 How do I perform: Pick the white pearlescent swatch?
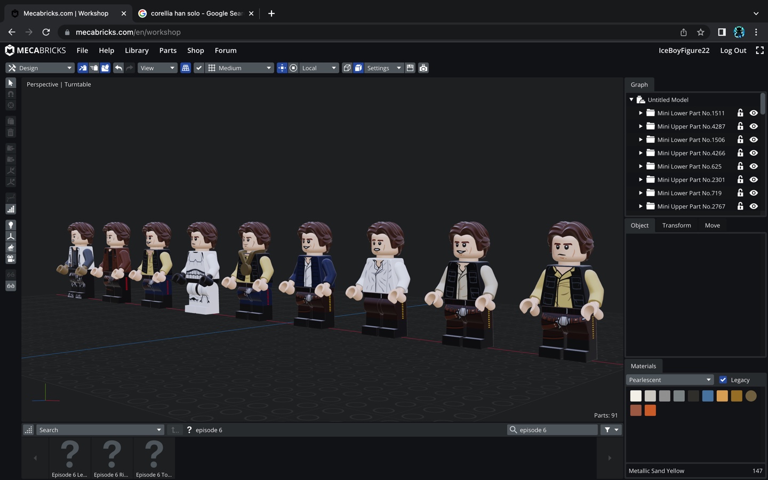(x=636, y=396)
